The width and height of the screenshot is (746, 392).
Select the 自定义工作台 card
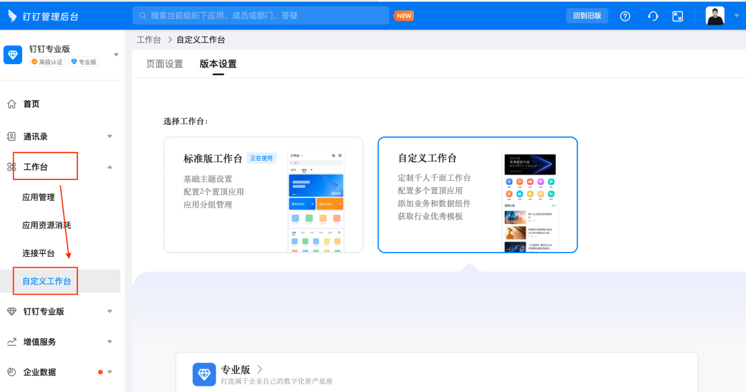click(x=478, y=195)
